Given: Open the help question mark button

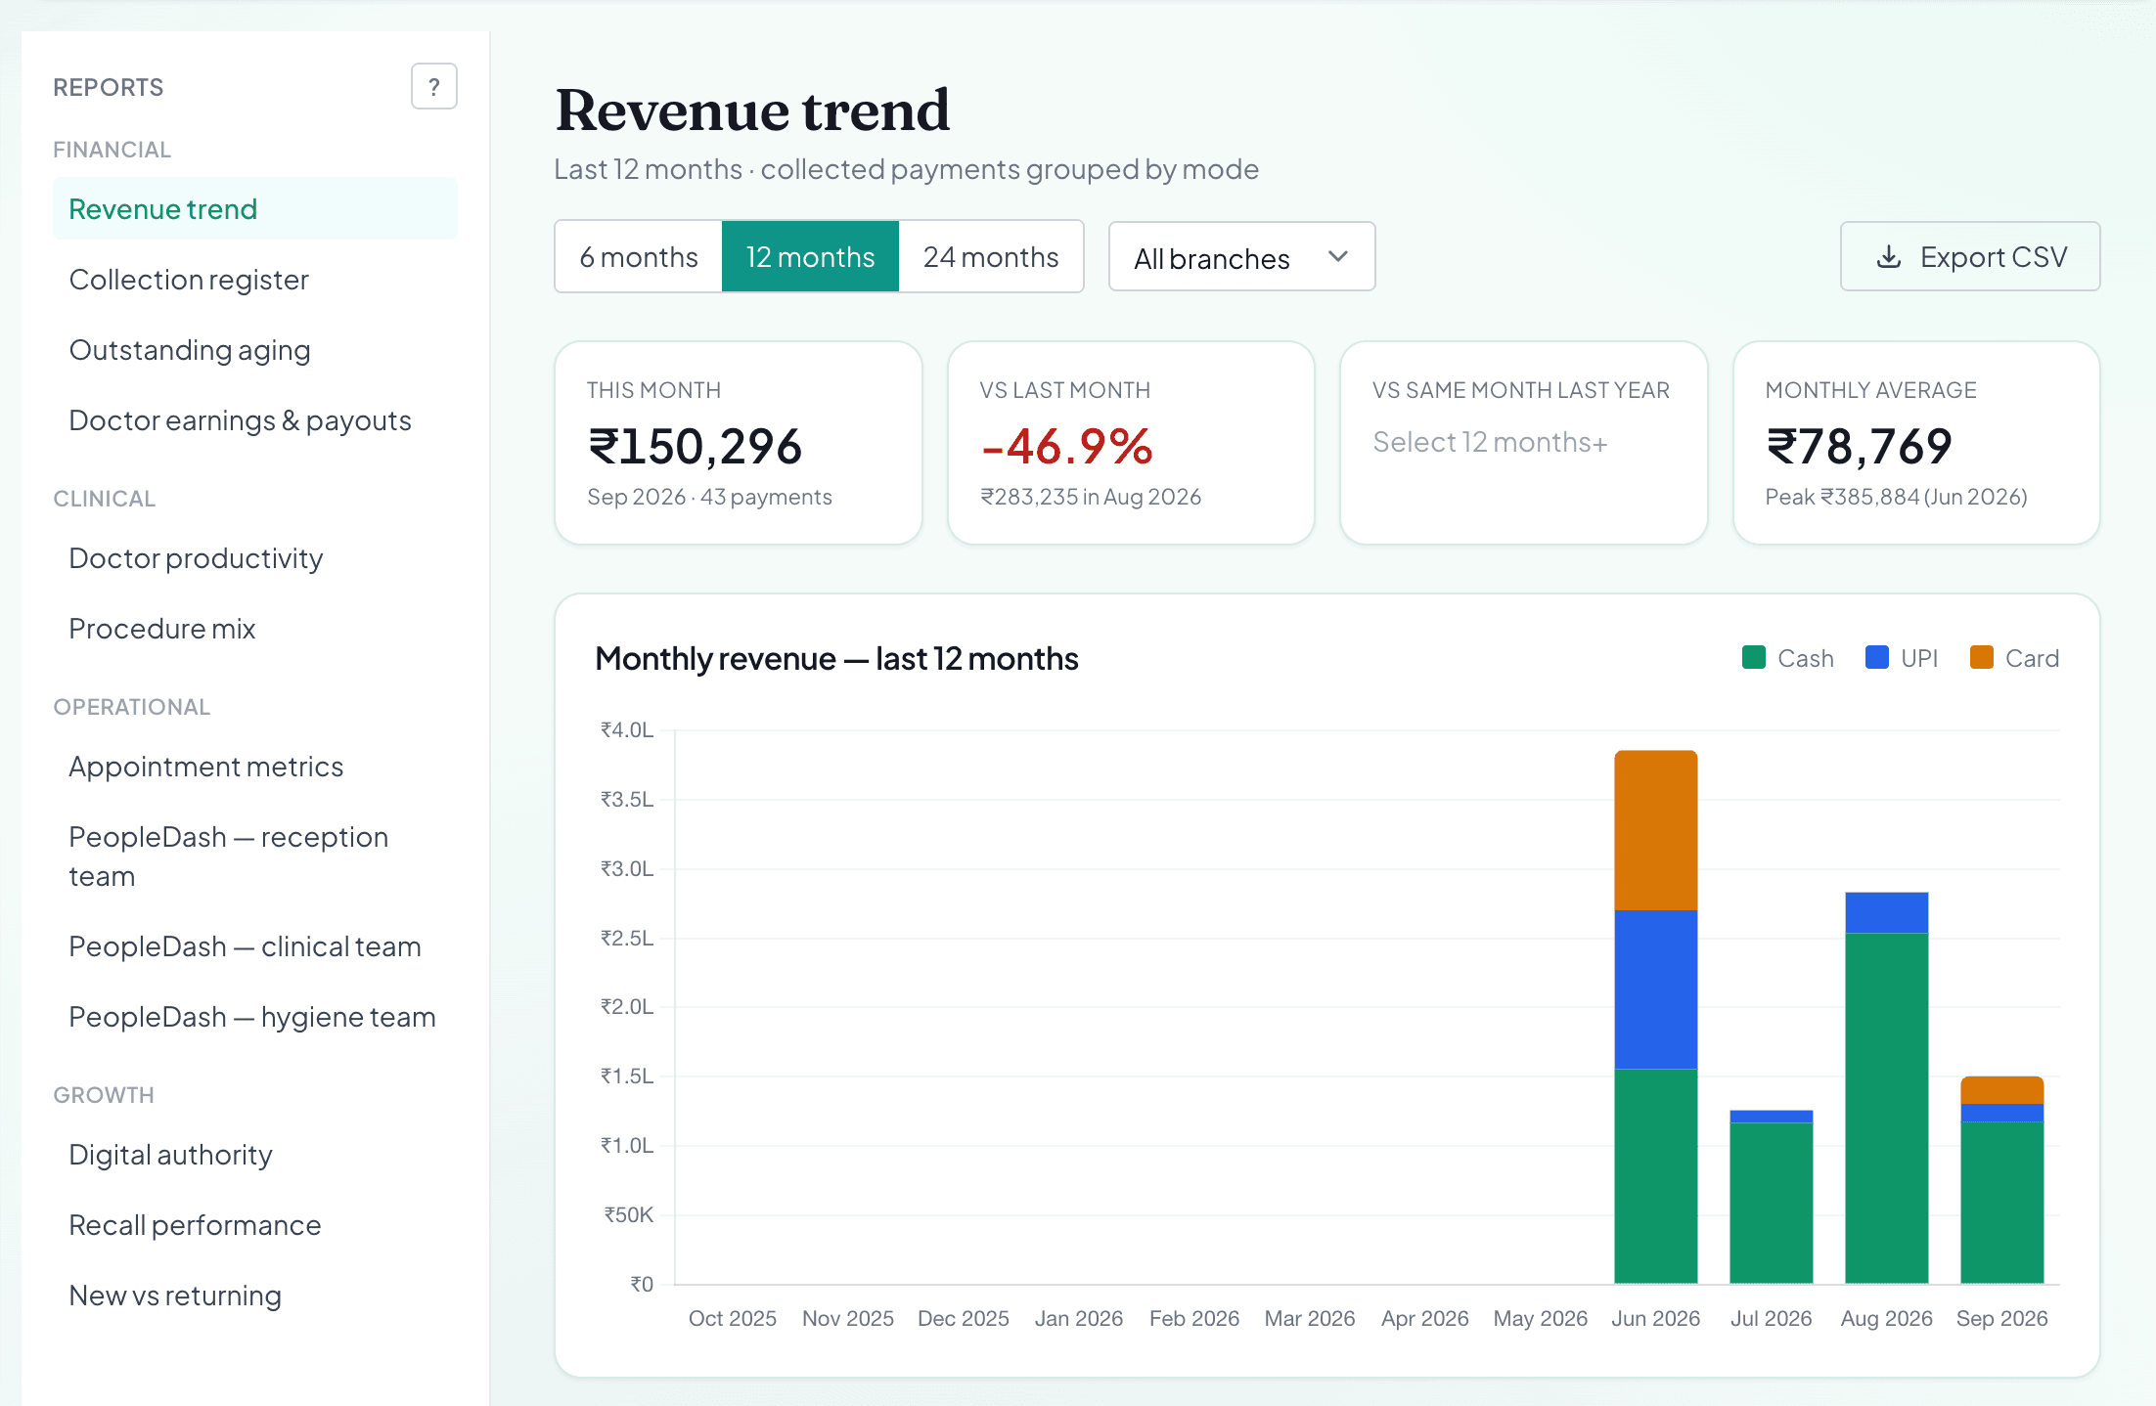Looking at the screenshot, I should 434,86.
